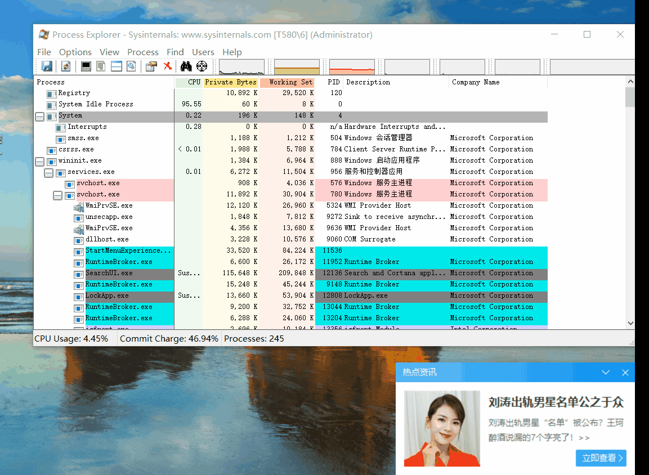The image size is (649, 475).
Task: Open the news headline link 刘涛出轨男星名单公之于众
Action: pos(556,402)
